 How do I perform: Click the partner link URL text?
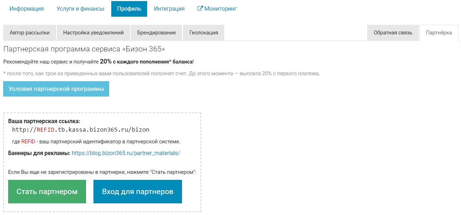click(81, 130)
